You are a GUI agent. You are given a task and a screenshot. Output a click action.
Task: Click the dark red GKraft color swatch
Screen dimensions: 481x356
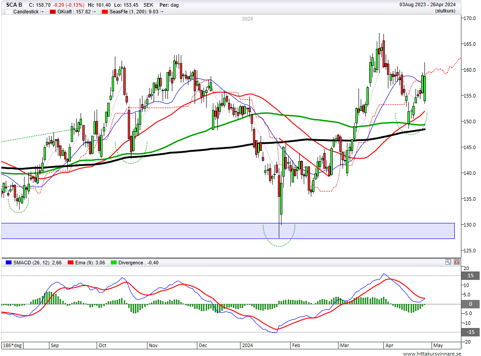[53, 12]
